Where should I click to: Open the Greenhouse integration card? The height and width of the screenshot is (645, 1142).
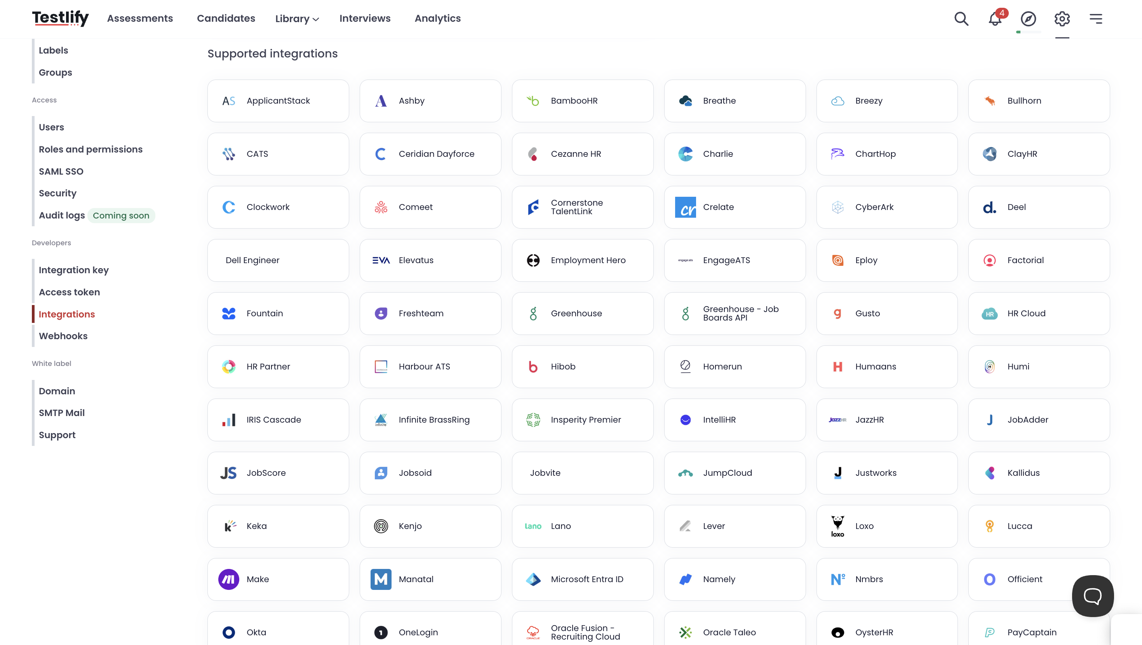(x=583, y=314)
